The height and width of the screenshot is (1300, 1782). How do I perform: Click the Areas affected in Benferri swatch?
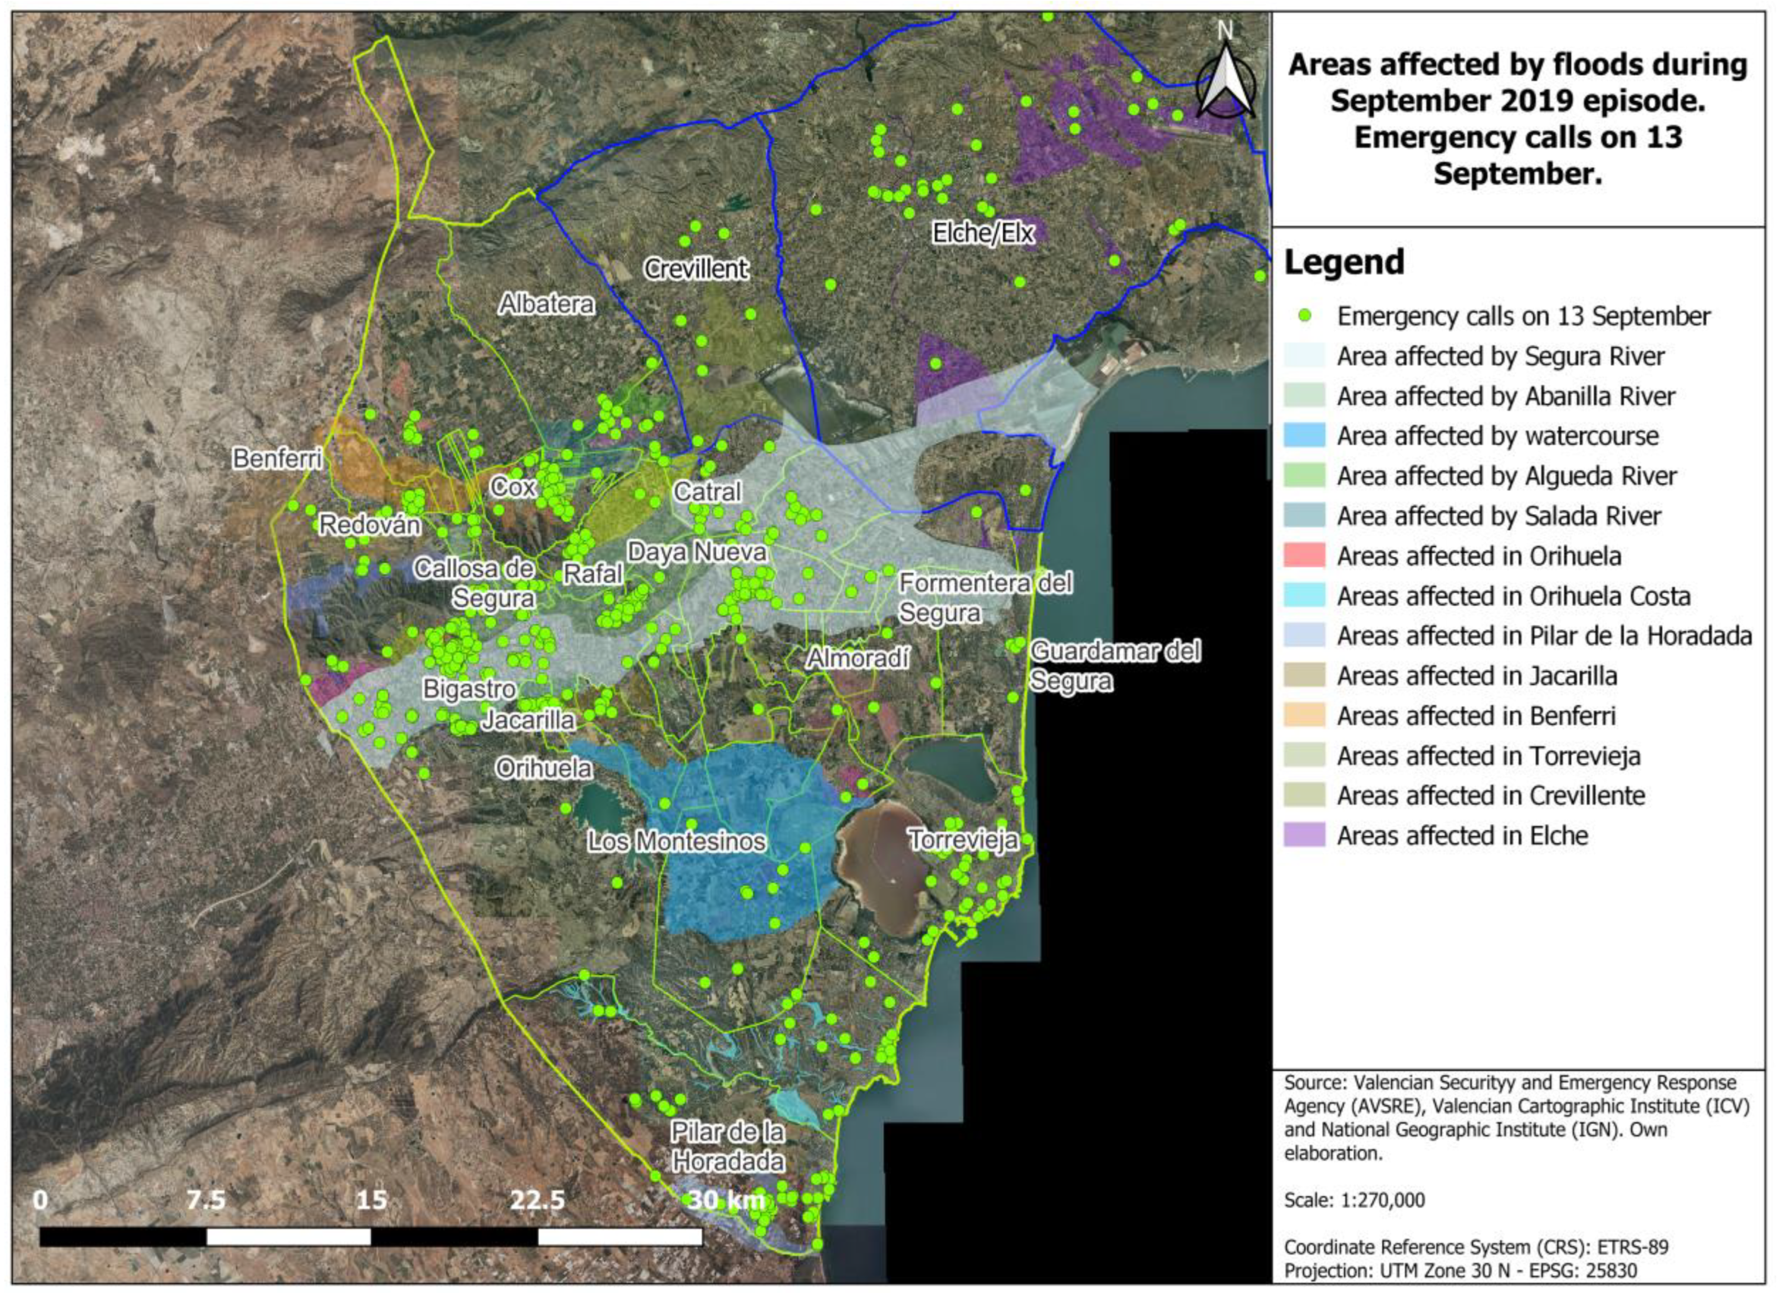point(1304,715)
